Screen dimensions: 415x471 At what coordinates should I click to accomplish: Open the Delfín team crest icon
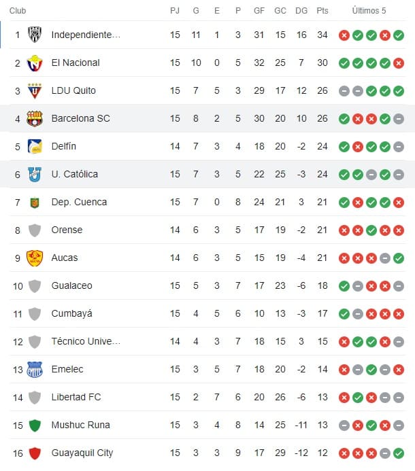[34, 146]
